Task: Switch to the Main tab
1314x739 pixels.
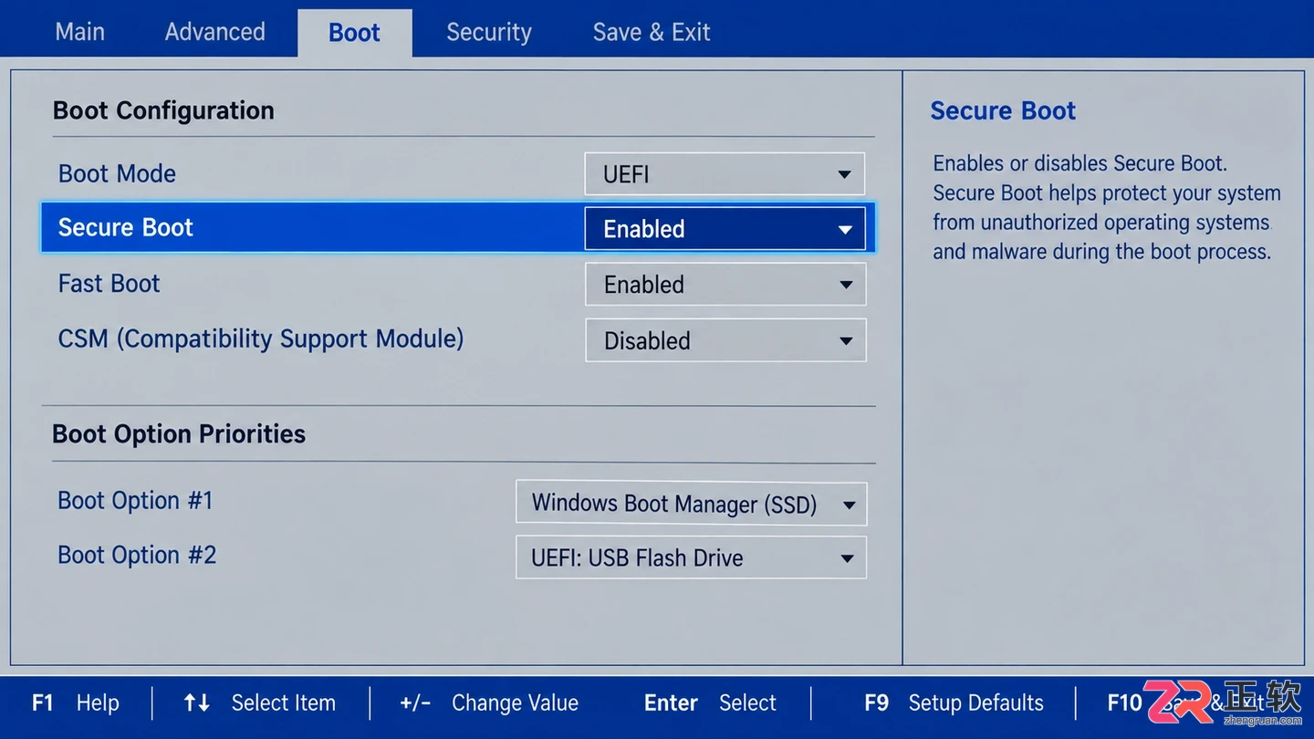Action: [x=79, y=32]
